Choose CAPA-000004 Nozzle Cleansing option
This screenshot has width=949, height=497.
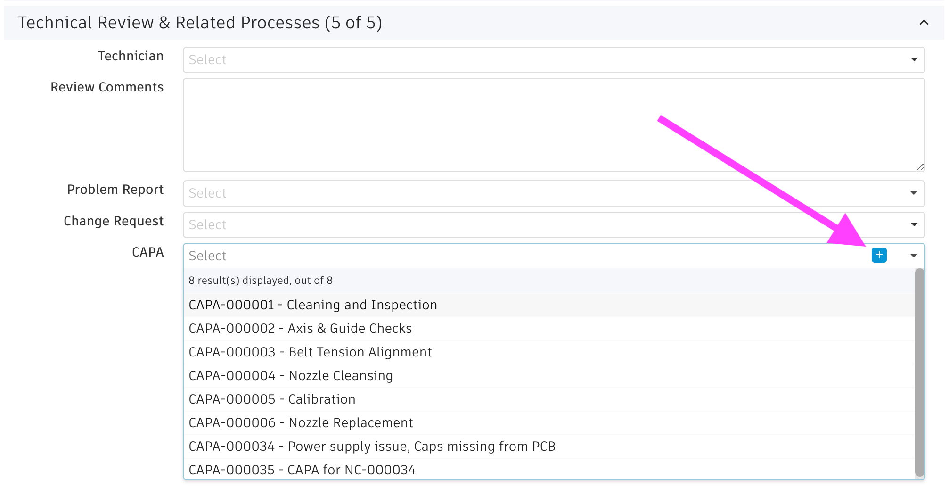click(291, 376)
